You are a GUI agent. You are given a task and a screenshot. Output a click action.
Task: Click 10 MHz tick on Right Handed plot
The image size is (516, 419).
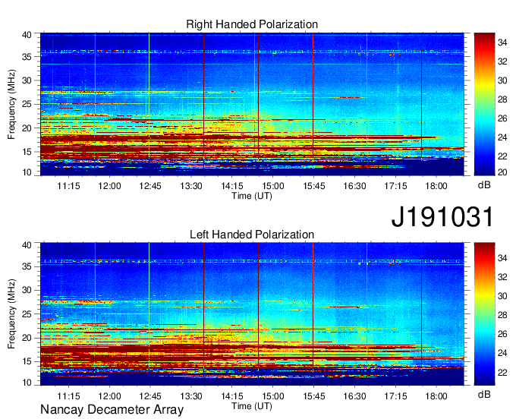[27, 172]
